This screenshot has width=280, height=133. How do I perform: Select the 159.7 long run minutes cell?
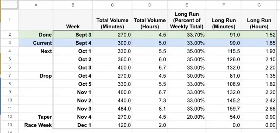pos(224,108)
